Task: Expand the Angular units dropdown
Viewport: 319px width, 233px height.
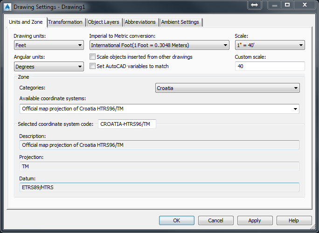Action: [x=49, y=67]
